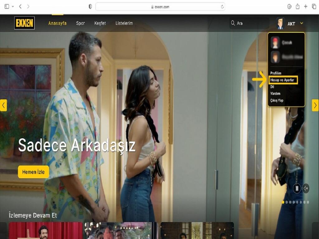
Task: Reload the page with the refresh icon
Action: point(222,7)
